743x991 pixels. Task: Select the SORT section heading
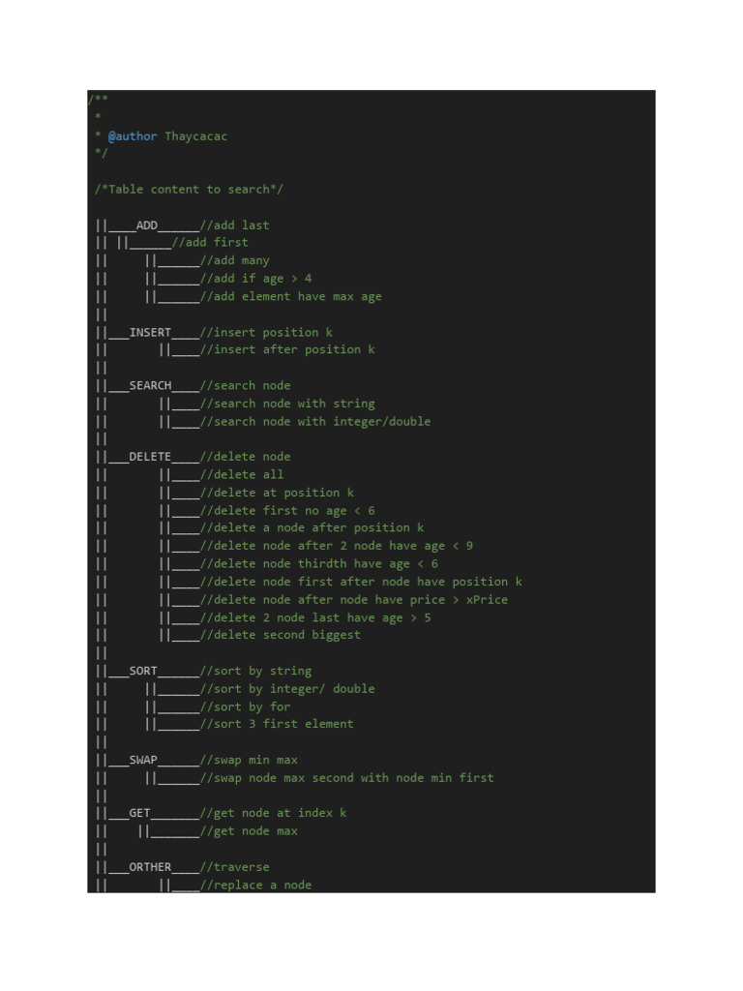tap(143, 671)
